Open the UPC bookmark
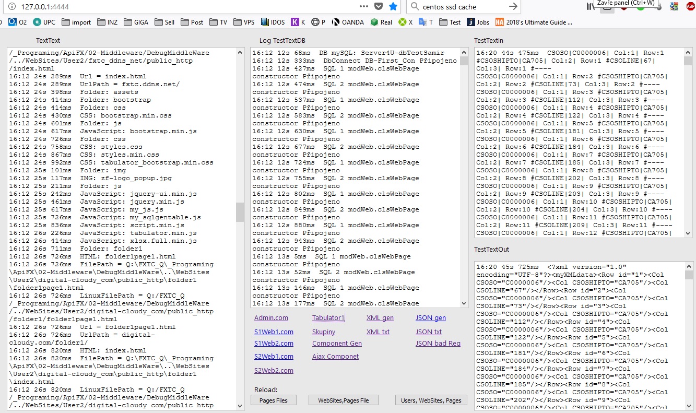696x413 pixels. coord(44,22)
